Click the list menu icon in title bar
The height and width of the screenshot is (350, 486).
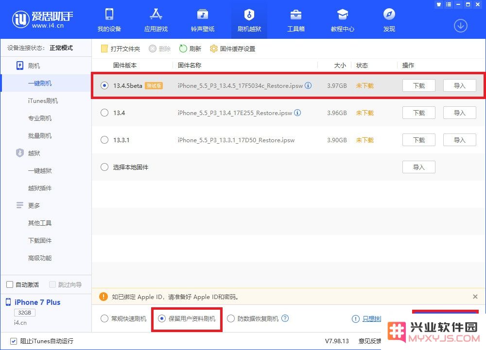[449, 4]
